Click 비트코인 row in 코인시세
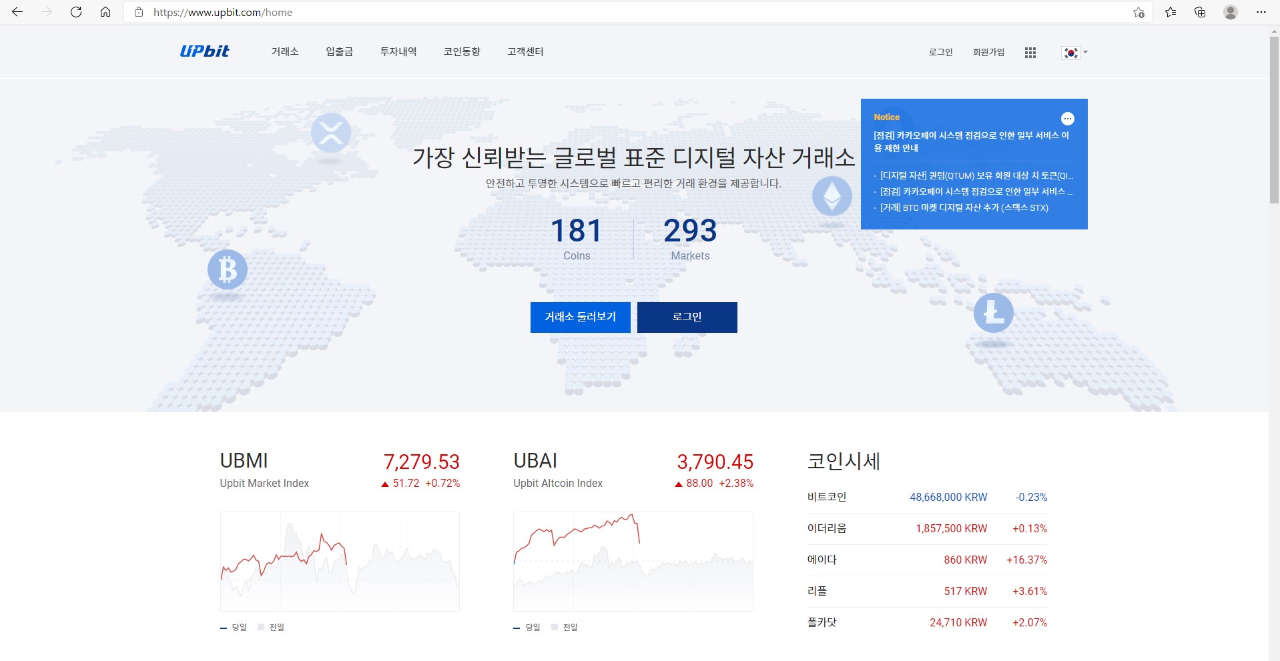Image resolution: width=1280 pixels, height=661 pixels. tap(928, 498)
